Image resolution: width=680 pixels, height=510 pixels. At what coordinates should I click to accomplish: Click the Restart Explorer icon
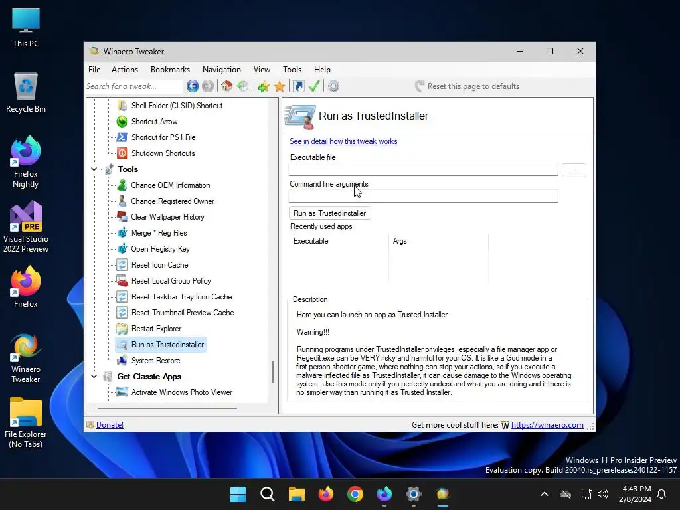pyautogui.click(x=122, y=329)
